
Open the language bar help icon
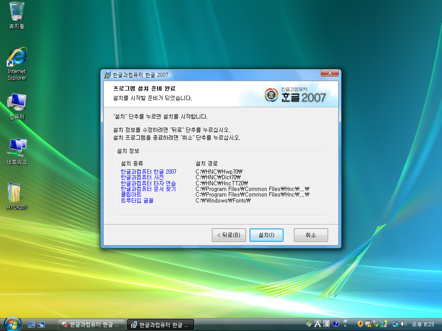tap(335, 324)
